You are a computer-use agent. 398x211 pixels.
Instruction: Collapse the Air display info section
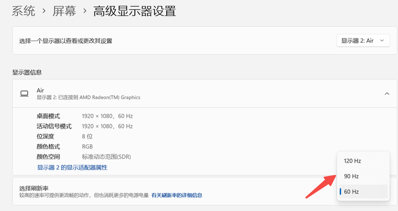(x=387, y=94)
